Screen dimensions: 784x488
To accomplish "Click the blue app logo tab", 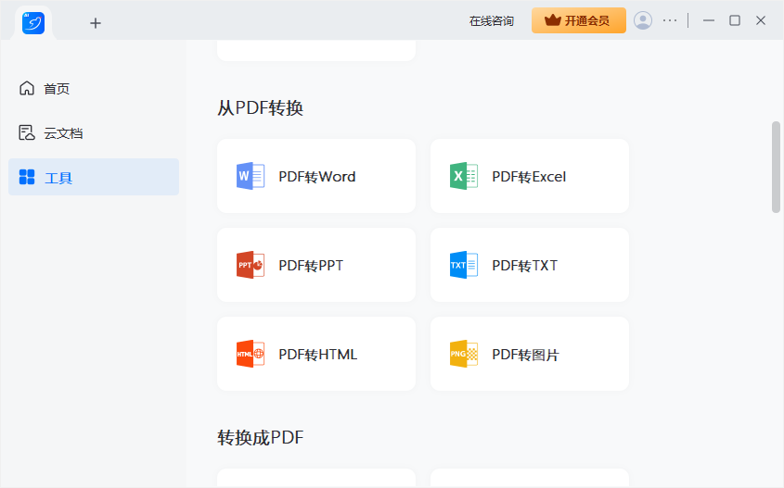I will coord(33,23).
